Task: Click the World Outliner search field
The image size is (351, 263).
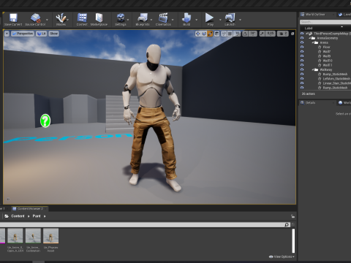Action: [x=325, y=22]
